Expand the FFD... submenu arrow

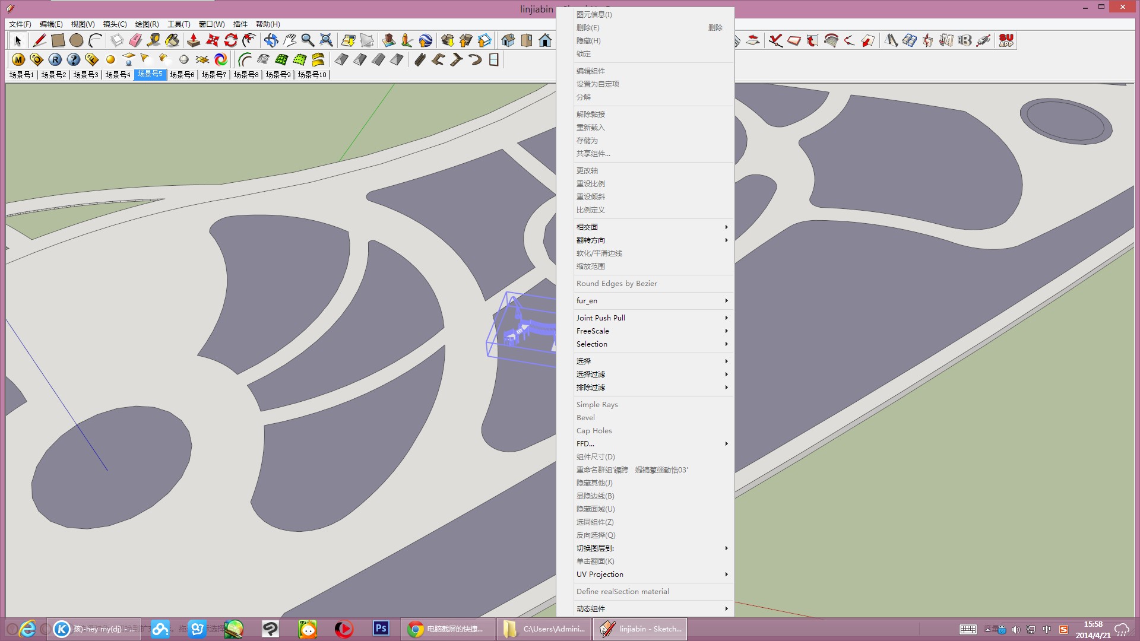tap(726, 444)
